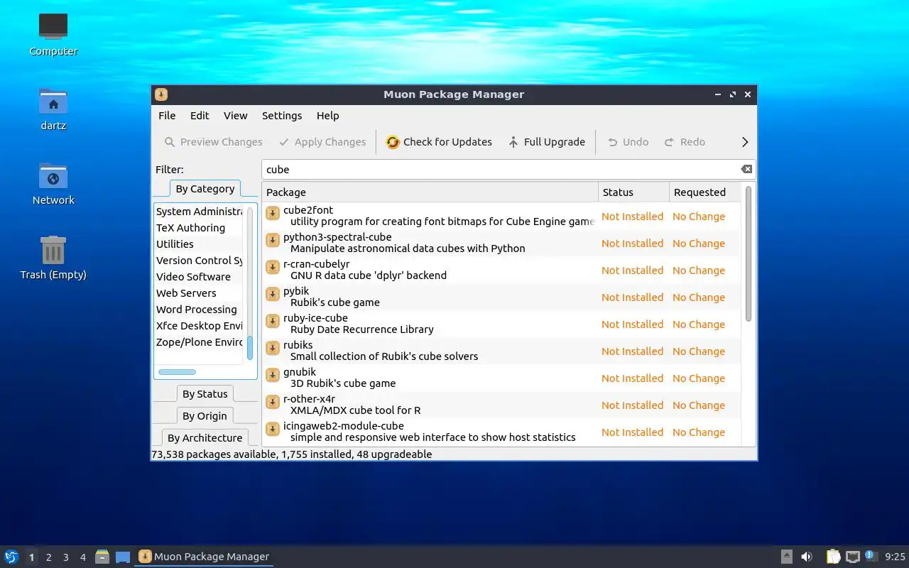Viewport: 909px width, 568px height.
Task: Click Preview Changes button
Action: point(213,142)
